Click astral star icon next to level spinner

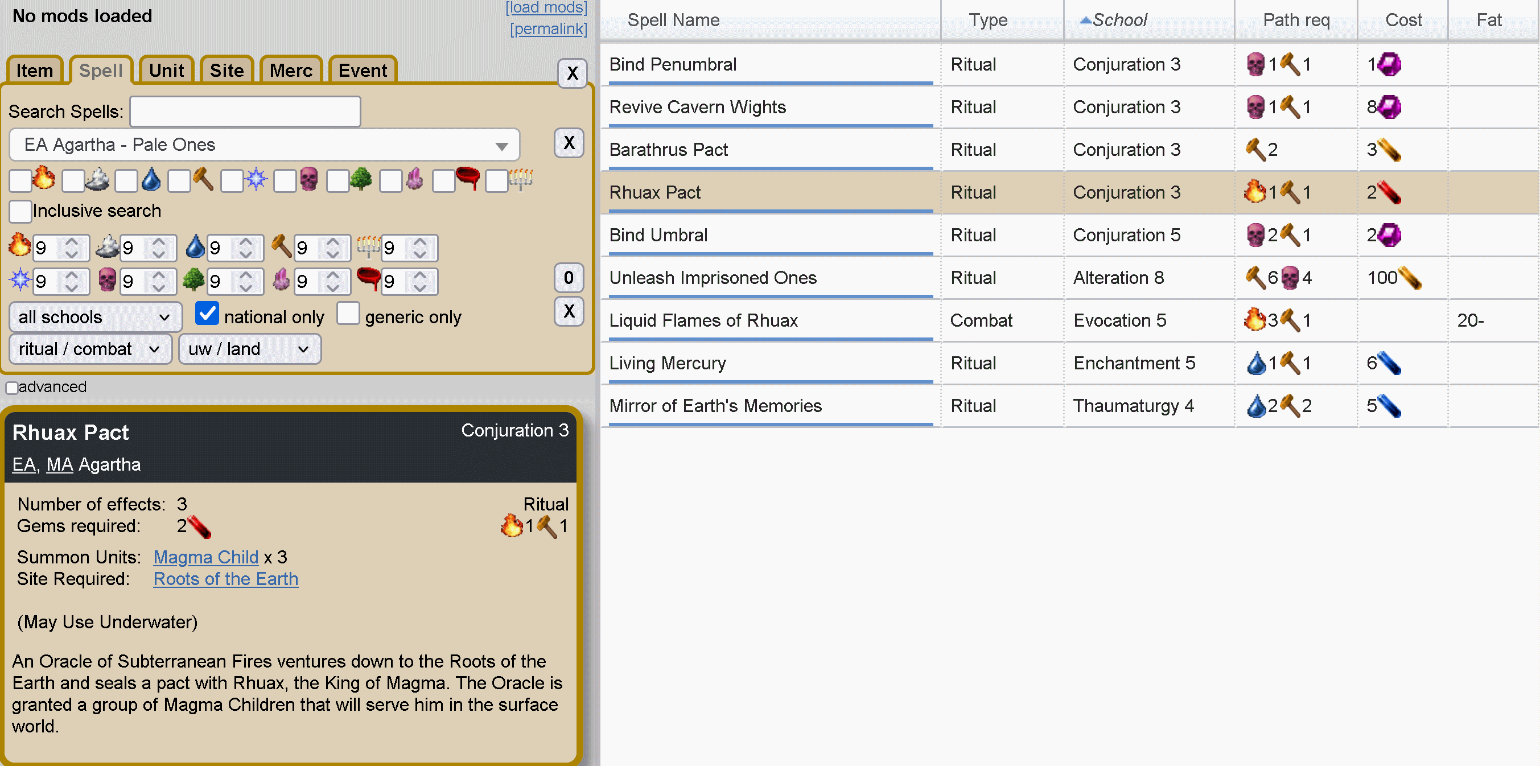[x=20, y=279]
